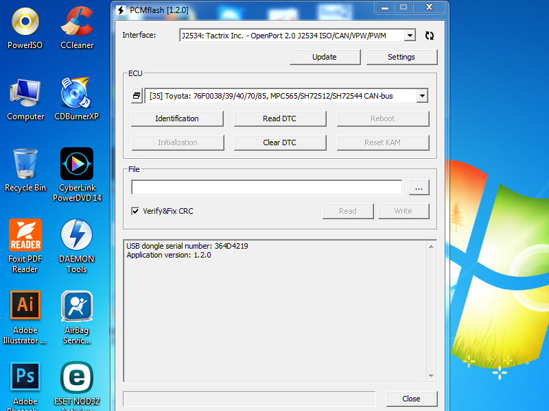Click the Reboot button
The image size is (549, 411).
tap(383, 119)
